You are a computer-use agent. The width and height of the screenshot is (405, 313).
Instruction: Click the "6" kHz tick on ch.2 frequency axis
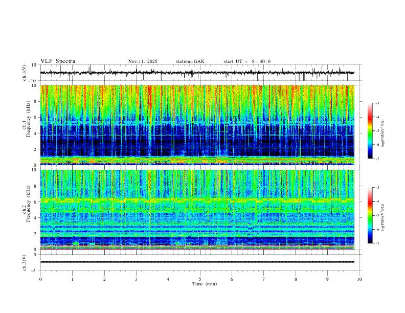35,202
